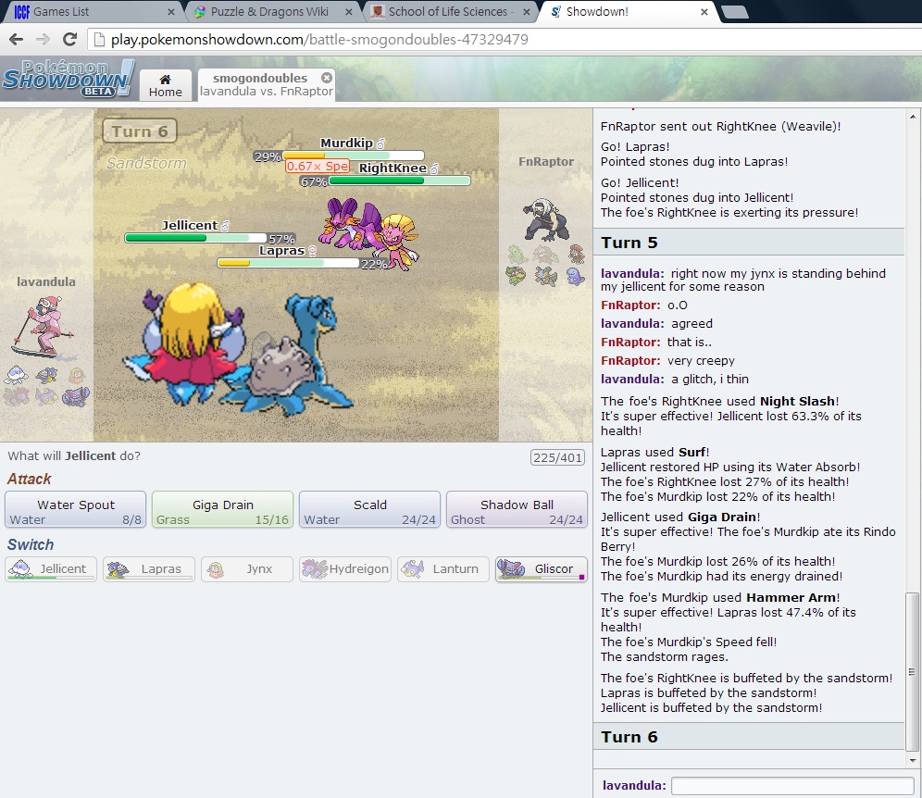Click Jellicent's HP bar at 57%
922x798 pixels.
196,238
